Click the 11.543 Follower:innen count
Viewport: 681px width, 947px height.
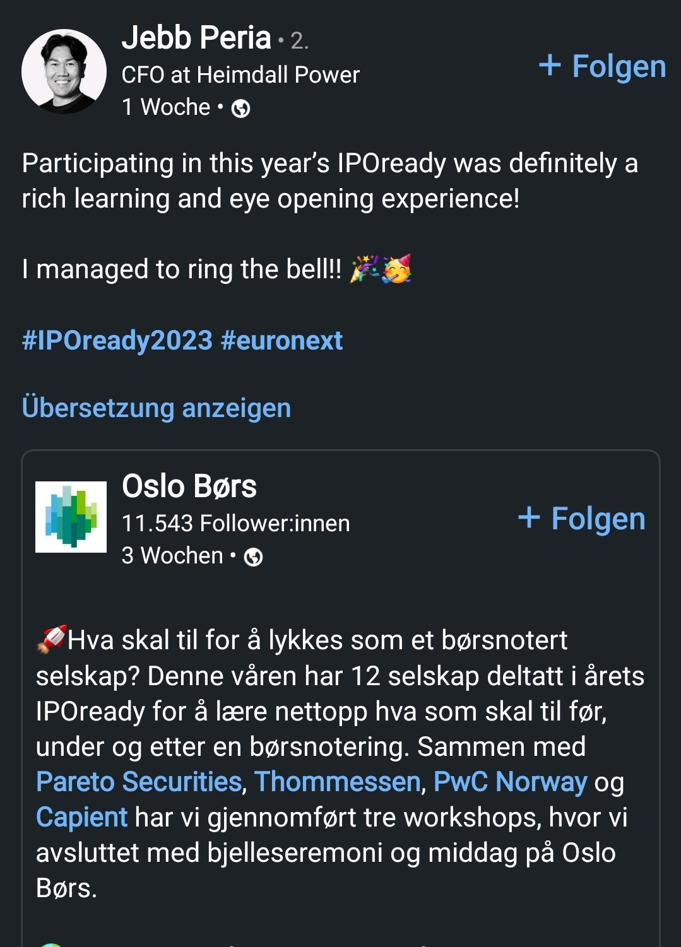click(235, 523)
